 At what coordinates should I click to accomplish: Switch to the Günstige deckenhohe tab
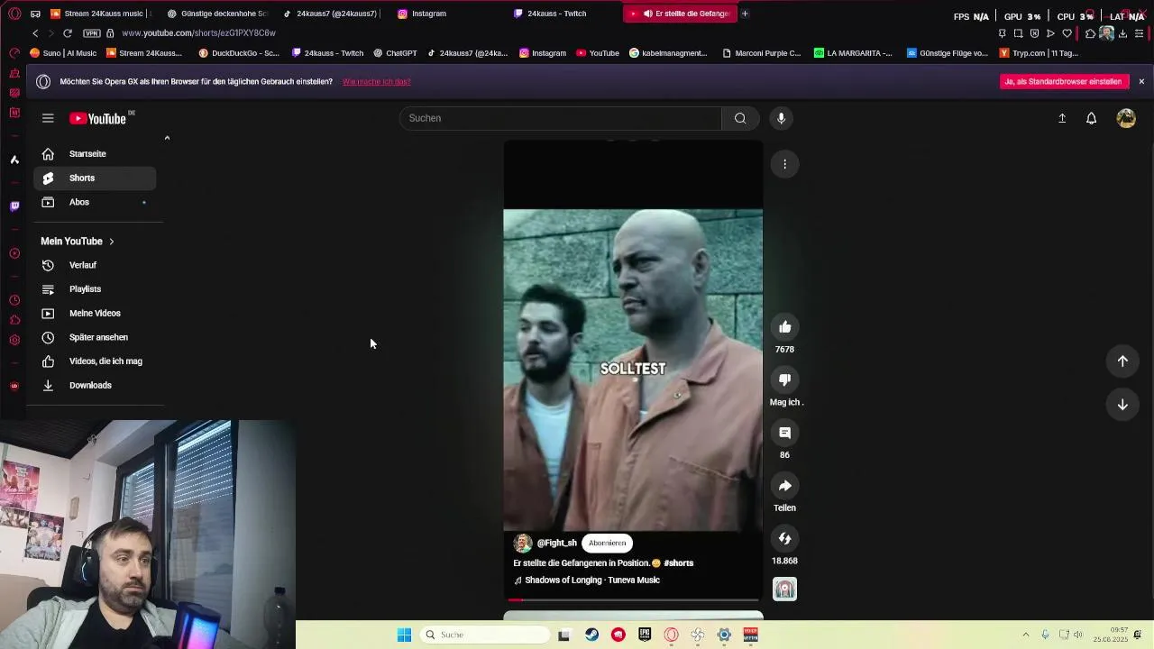(217, 14)
